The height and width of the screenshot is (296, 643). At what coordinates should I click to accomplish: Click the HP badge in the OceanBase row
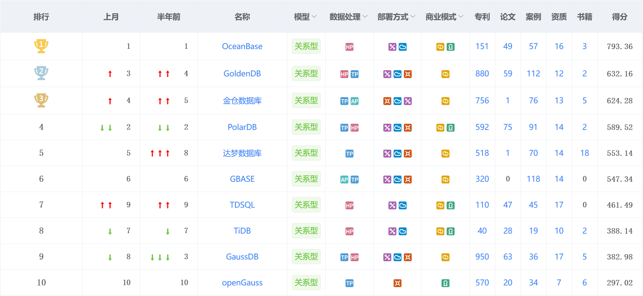(x=349, y=47)
